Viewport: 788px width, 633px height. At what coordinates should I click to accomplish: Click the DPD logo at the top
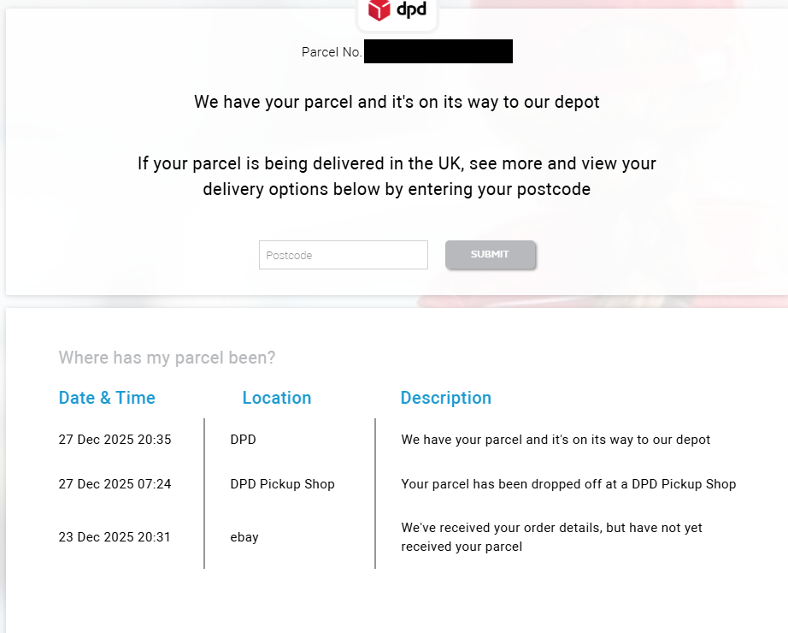pyautogui.click(x=397, y=11)
